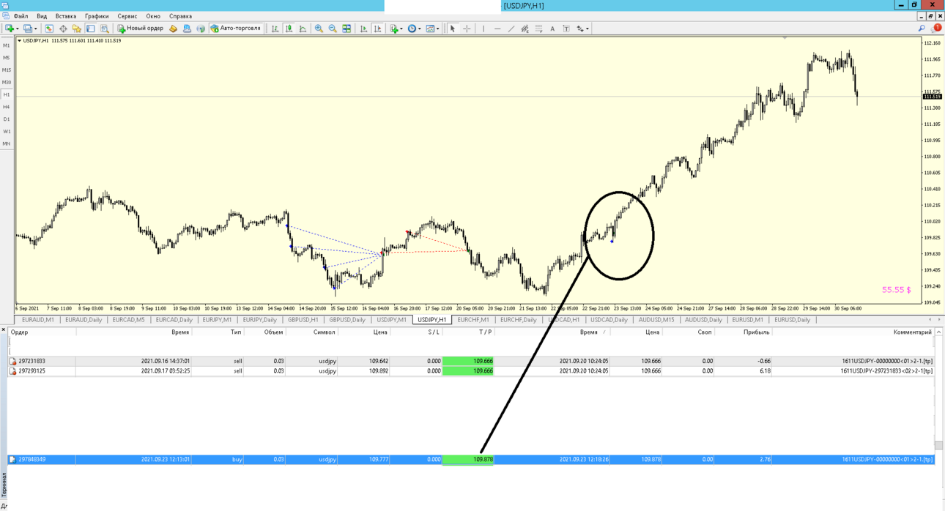Image resolution: width=945 pixels, height=511 pixels.
Task: Switch to GBPUSD,H1 chart tab
Action: pos(303,320)
